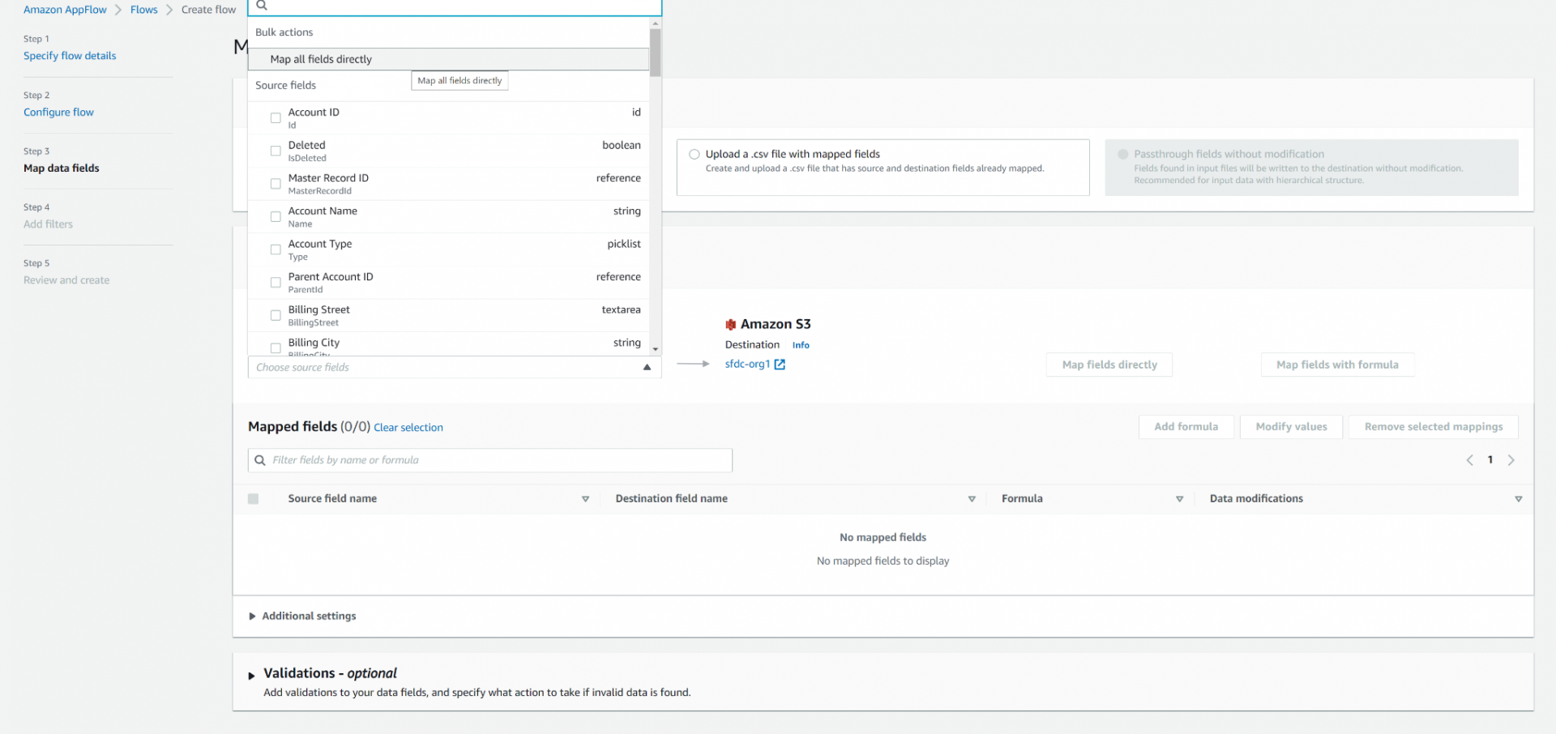Open sfdc-org1 via external link icon
1556x734 pixels.
click(779, 364)
